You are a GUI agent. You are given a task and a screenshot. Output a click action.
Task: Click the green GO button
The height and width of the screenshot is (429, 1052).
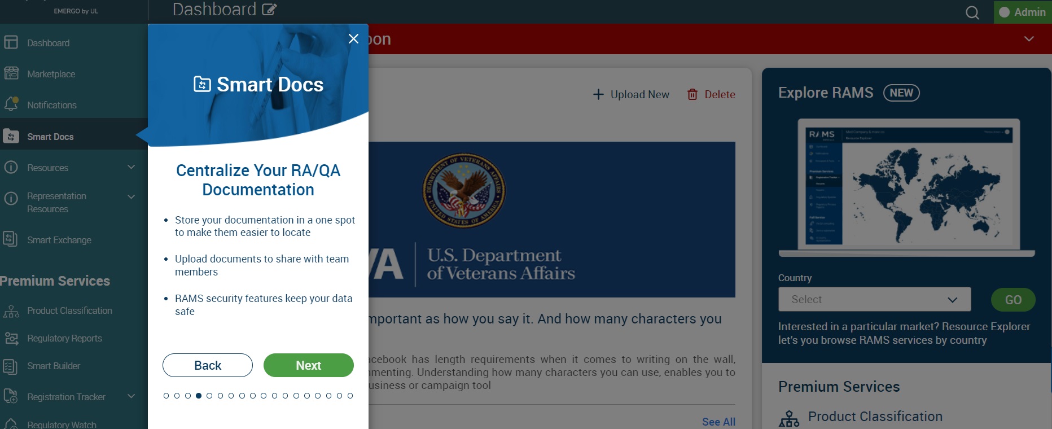point(1013,300)
